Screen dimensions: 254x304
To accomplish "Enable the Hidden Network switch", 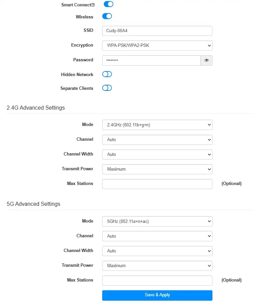I will coord(107,74).
